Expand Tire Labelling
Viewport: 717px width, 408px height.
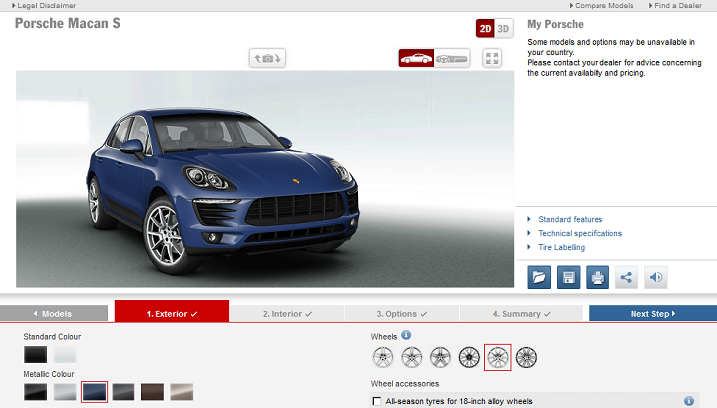[x=561, y=247]
